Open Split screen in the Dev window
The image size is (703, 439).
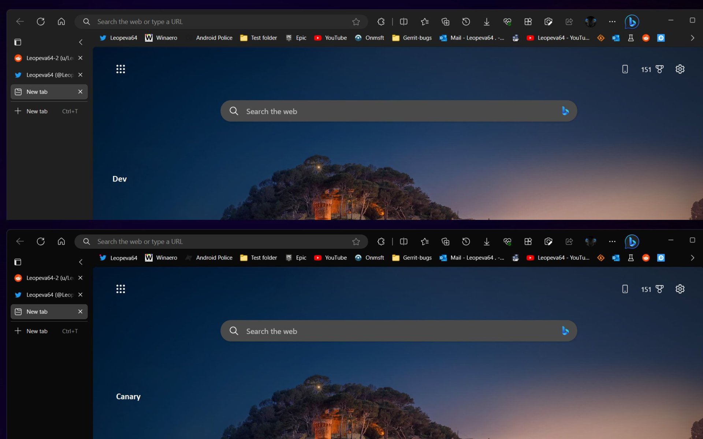(403, 22)
